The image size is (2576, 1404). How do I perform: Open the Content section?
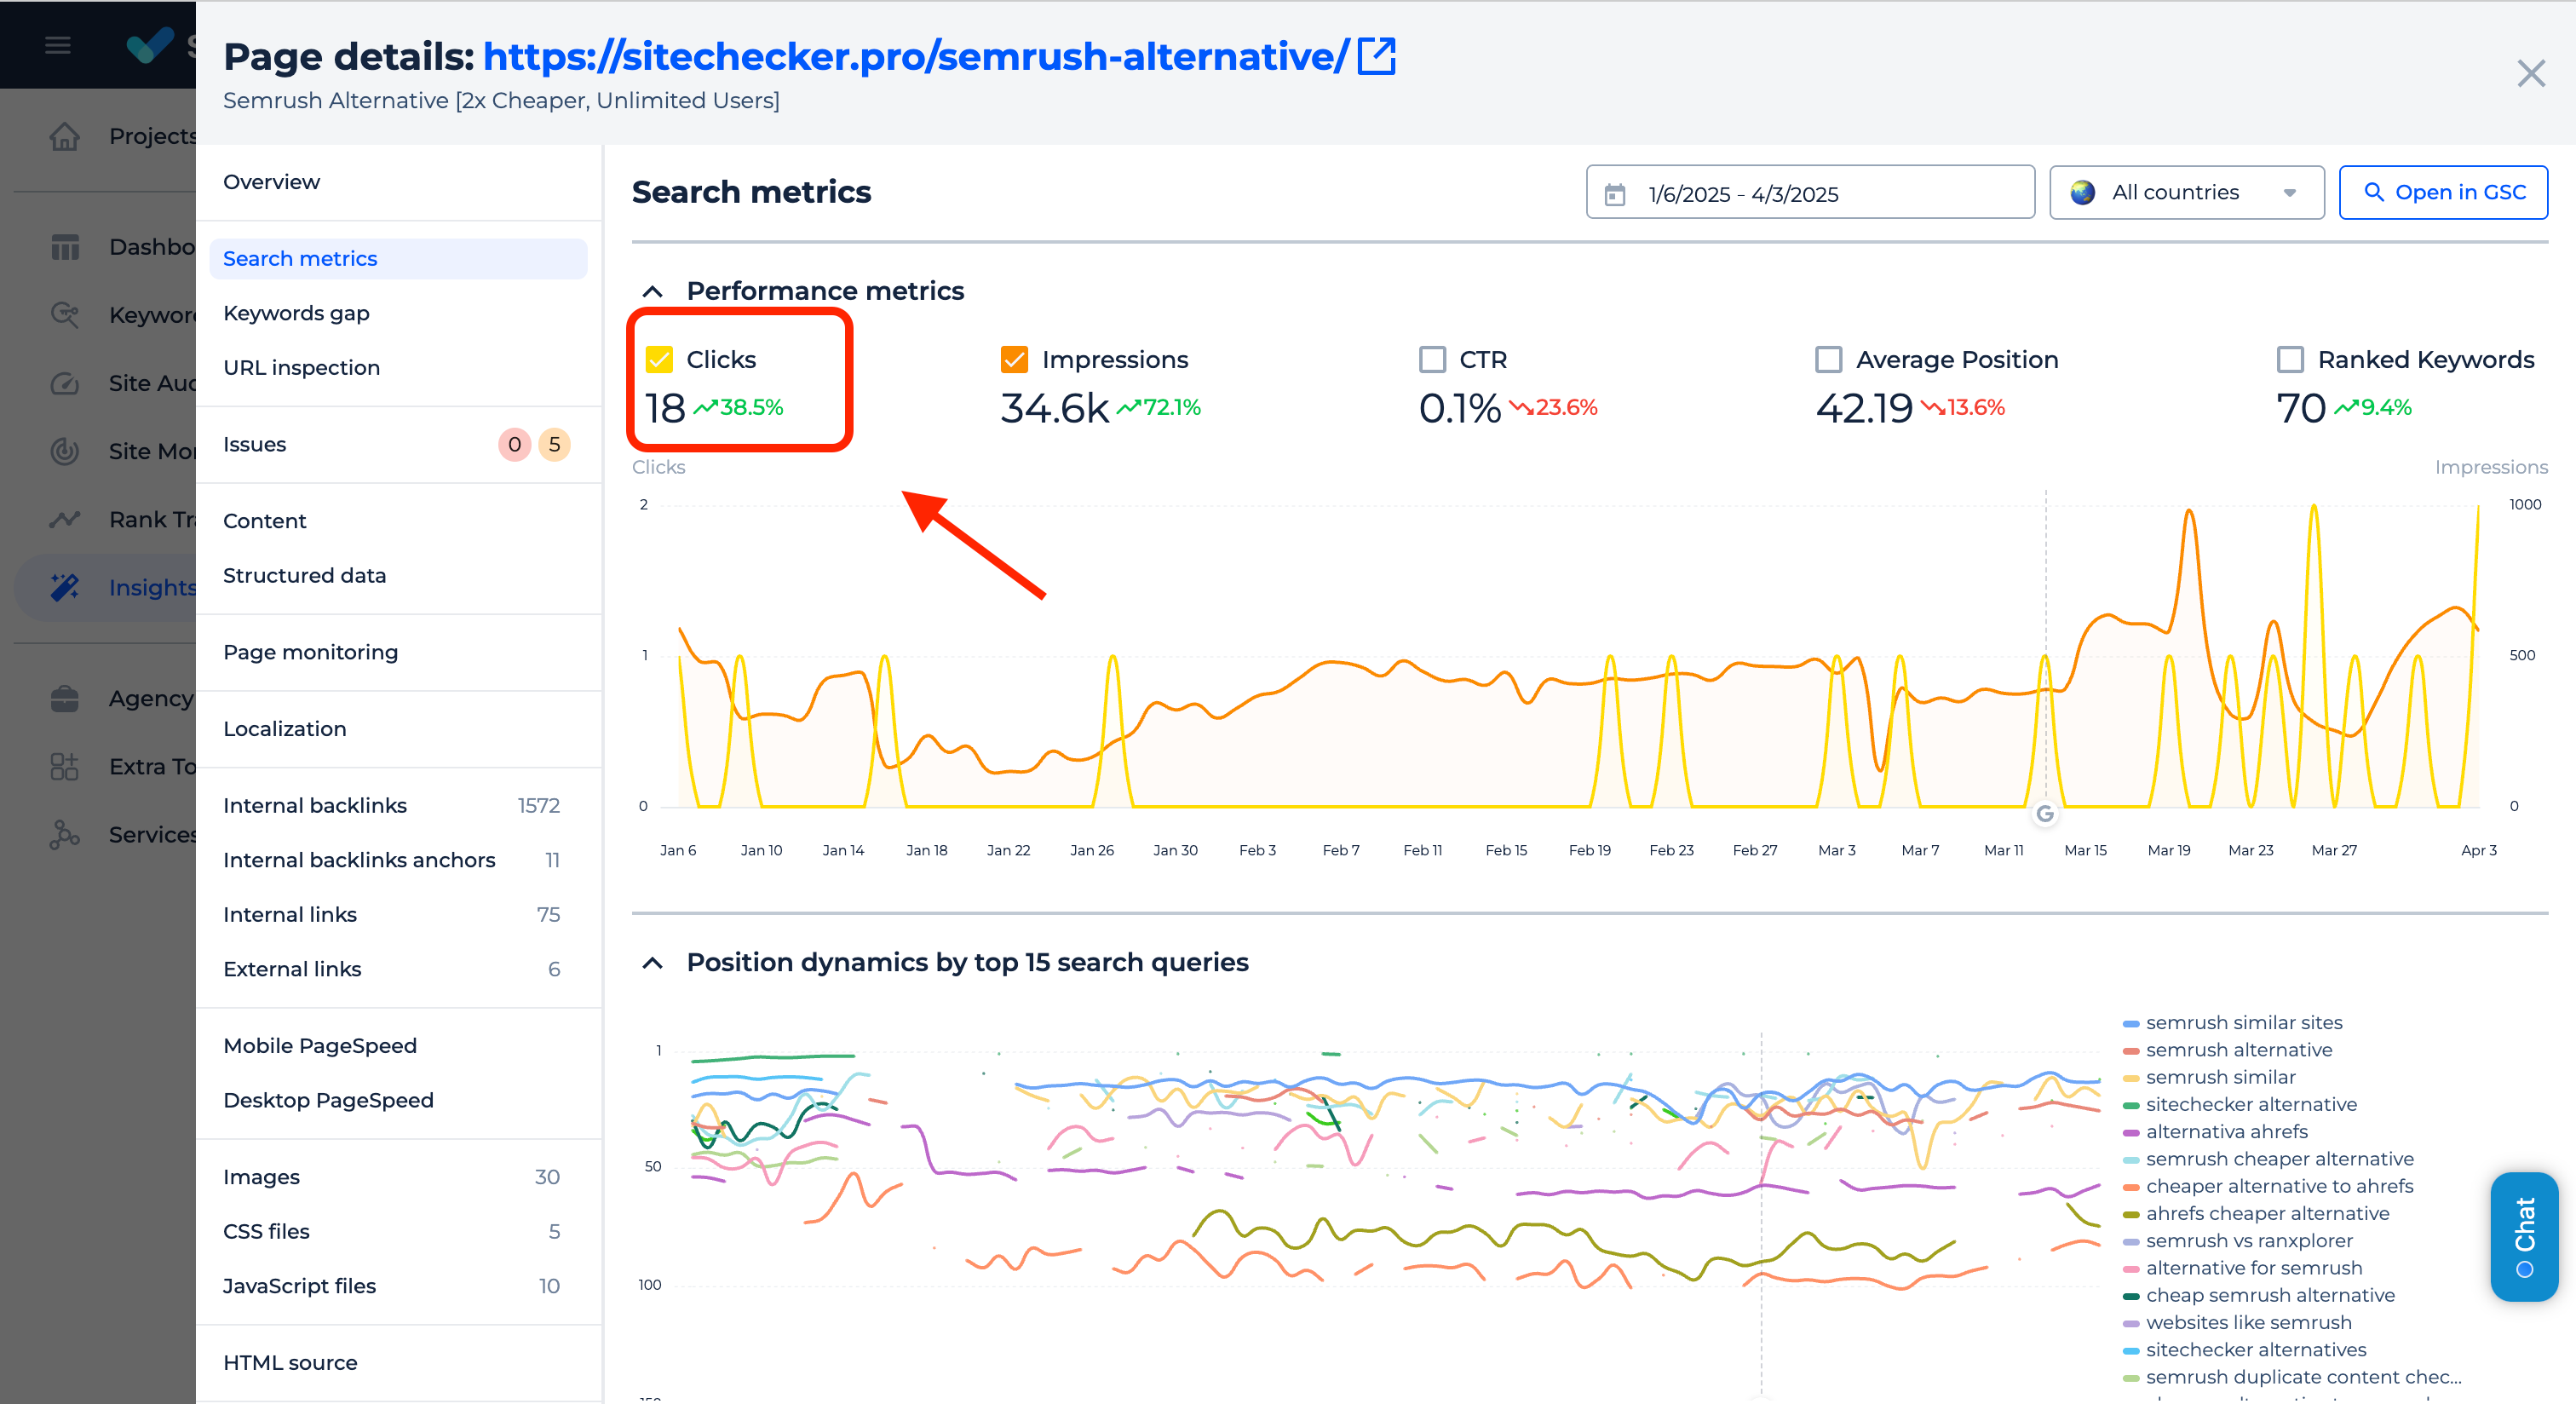(264, 521)
